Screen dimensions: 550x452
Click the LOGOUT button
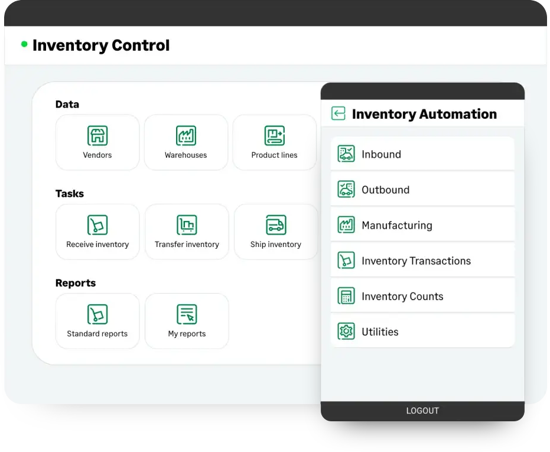coord(422,411)
